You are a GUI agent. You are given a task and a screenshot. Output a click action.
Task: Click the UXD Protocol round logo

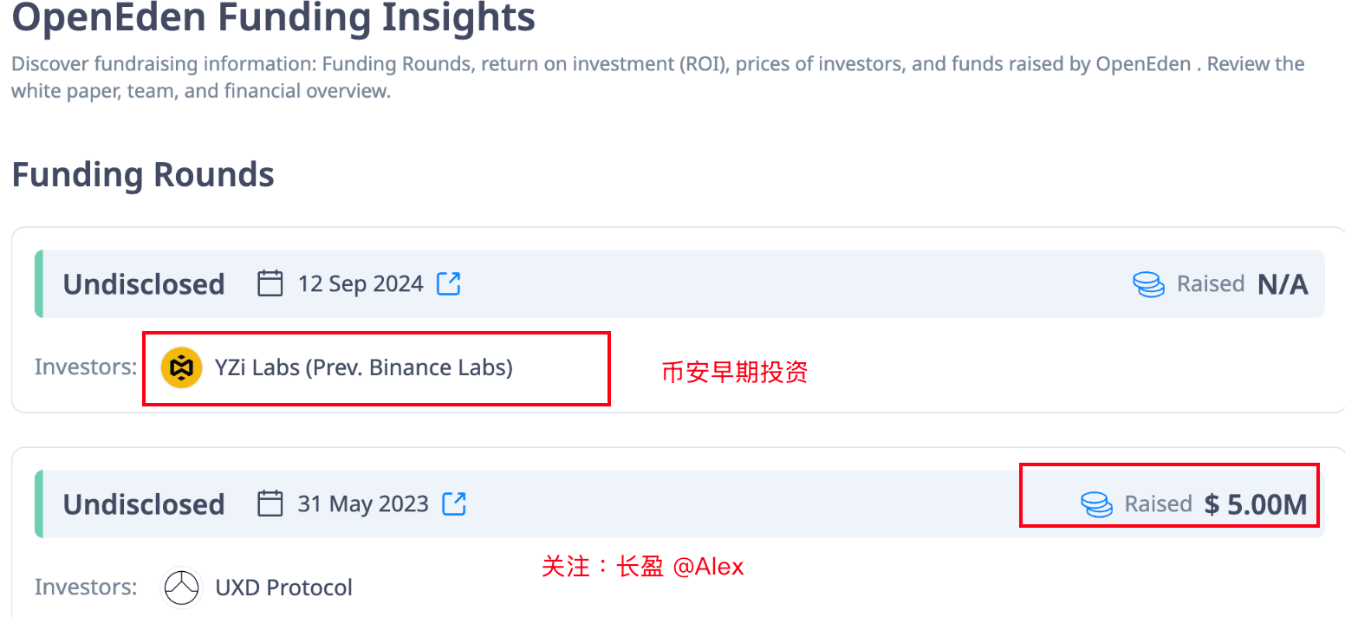(182, 588)
